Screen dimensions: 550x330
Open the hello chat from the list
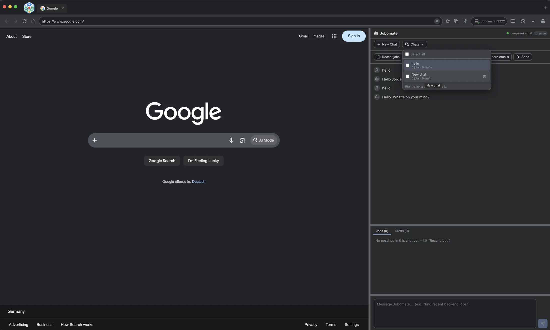(x=446, y=65)
